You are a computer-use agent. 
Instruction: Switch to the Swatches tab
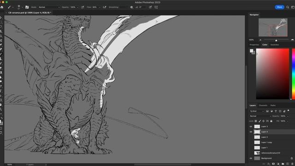275,45
